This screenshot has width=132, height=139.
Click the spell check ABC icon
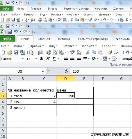pyautogui.click(x=72, y=52)
